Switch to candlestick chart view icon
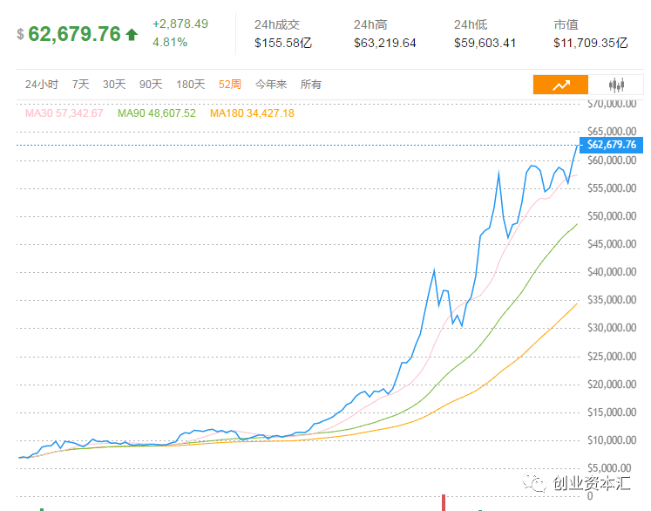This screenshot has width=651, height=511. click(617, 85)
